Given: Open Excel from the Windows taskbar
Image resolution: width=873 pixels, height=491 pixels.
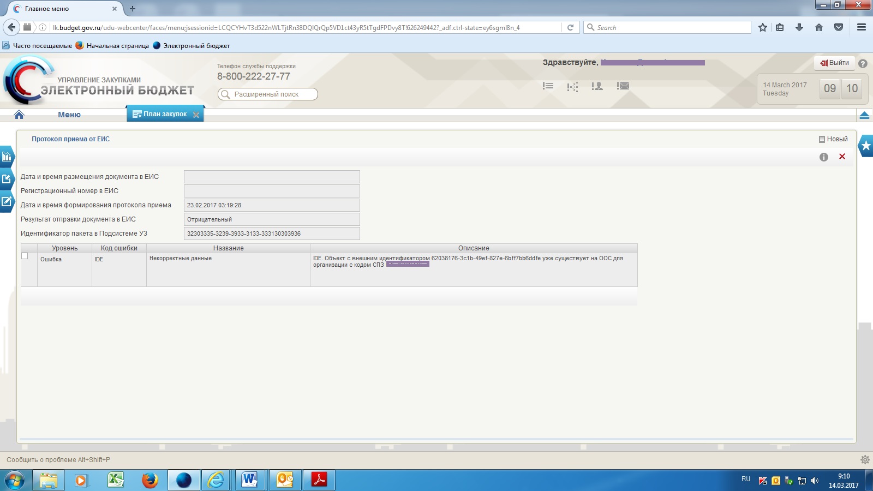Looking at the screenshot, I should [x=116, y=480].
